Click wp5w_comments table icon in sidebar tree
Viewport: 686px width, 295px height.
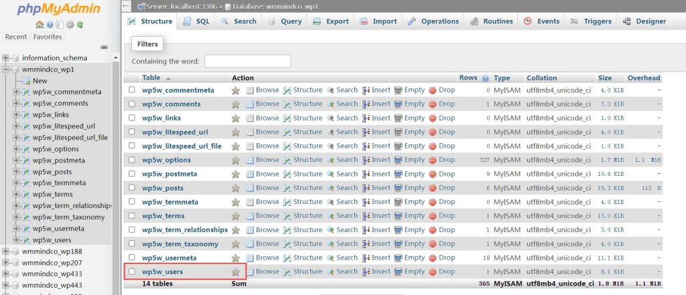pyautogui.click(x=26, y=104)
